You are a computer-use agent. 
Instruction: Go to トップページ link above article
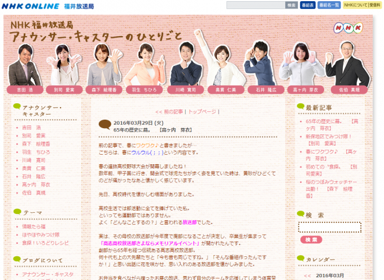202,112
